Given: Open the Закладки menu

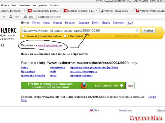Looking at the screenshot, I should click(x=24, y=5).
